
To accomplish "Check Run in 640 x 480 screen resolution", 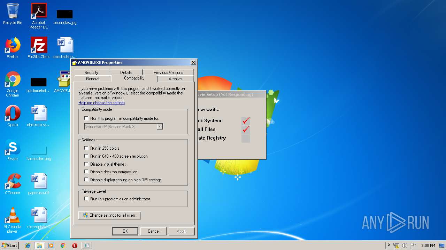I will pyautogui.click(x=86, y=156).
